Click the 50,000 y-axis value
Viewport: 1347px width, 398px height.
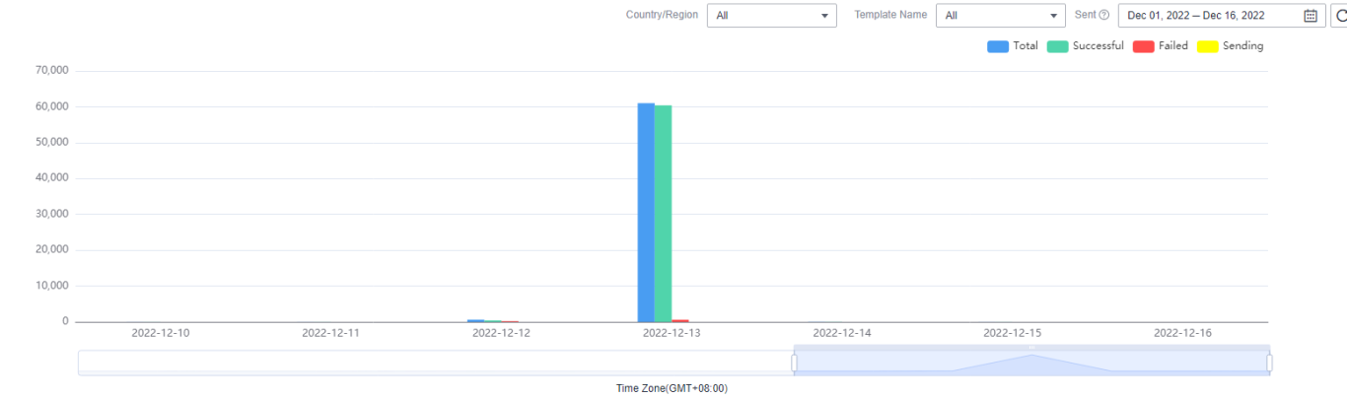point(50,142)
